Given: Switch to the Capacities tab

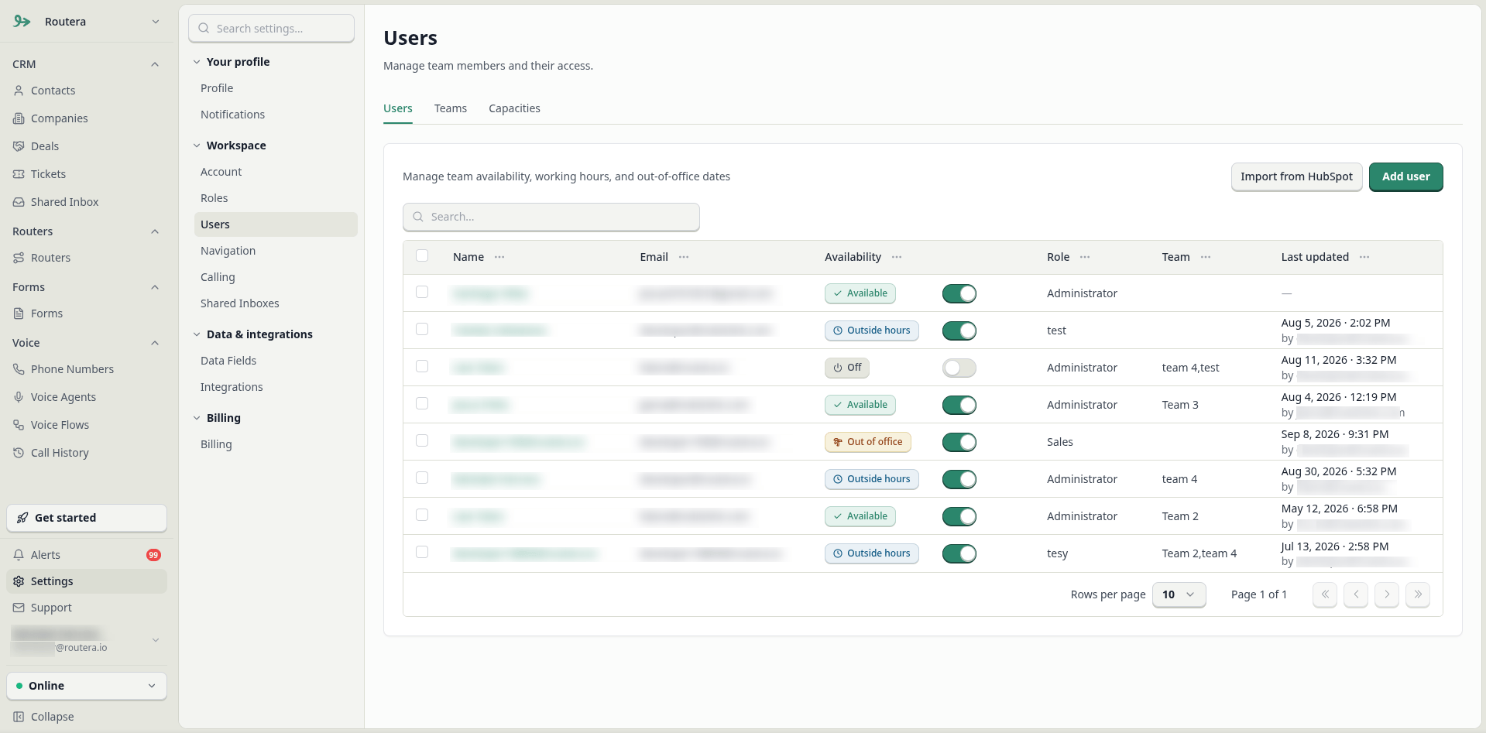Looking at the screenshot, I should (514, 108).
